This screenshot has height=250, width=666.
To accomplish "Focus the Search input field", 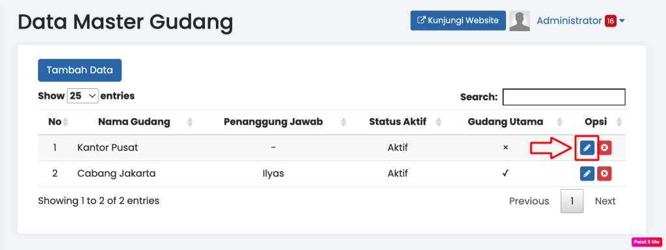I will [x=564, y=97].
